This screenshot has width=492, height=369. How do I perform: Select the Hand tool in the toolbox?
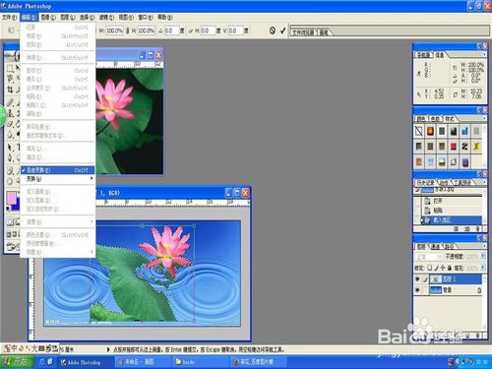[x=10, y=181]
